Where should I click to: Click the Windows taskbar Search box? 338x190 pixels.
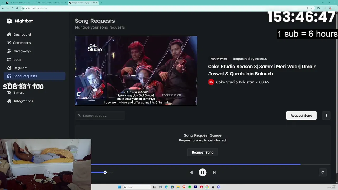(x=137, y=187)
